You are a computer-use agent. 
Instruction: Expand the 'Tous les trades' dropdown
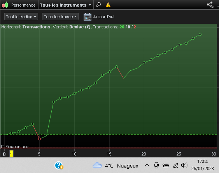tap(60, 17)
